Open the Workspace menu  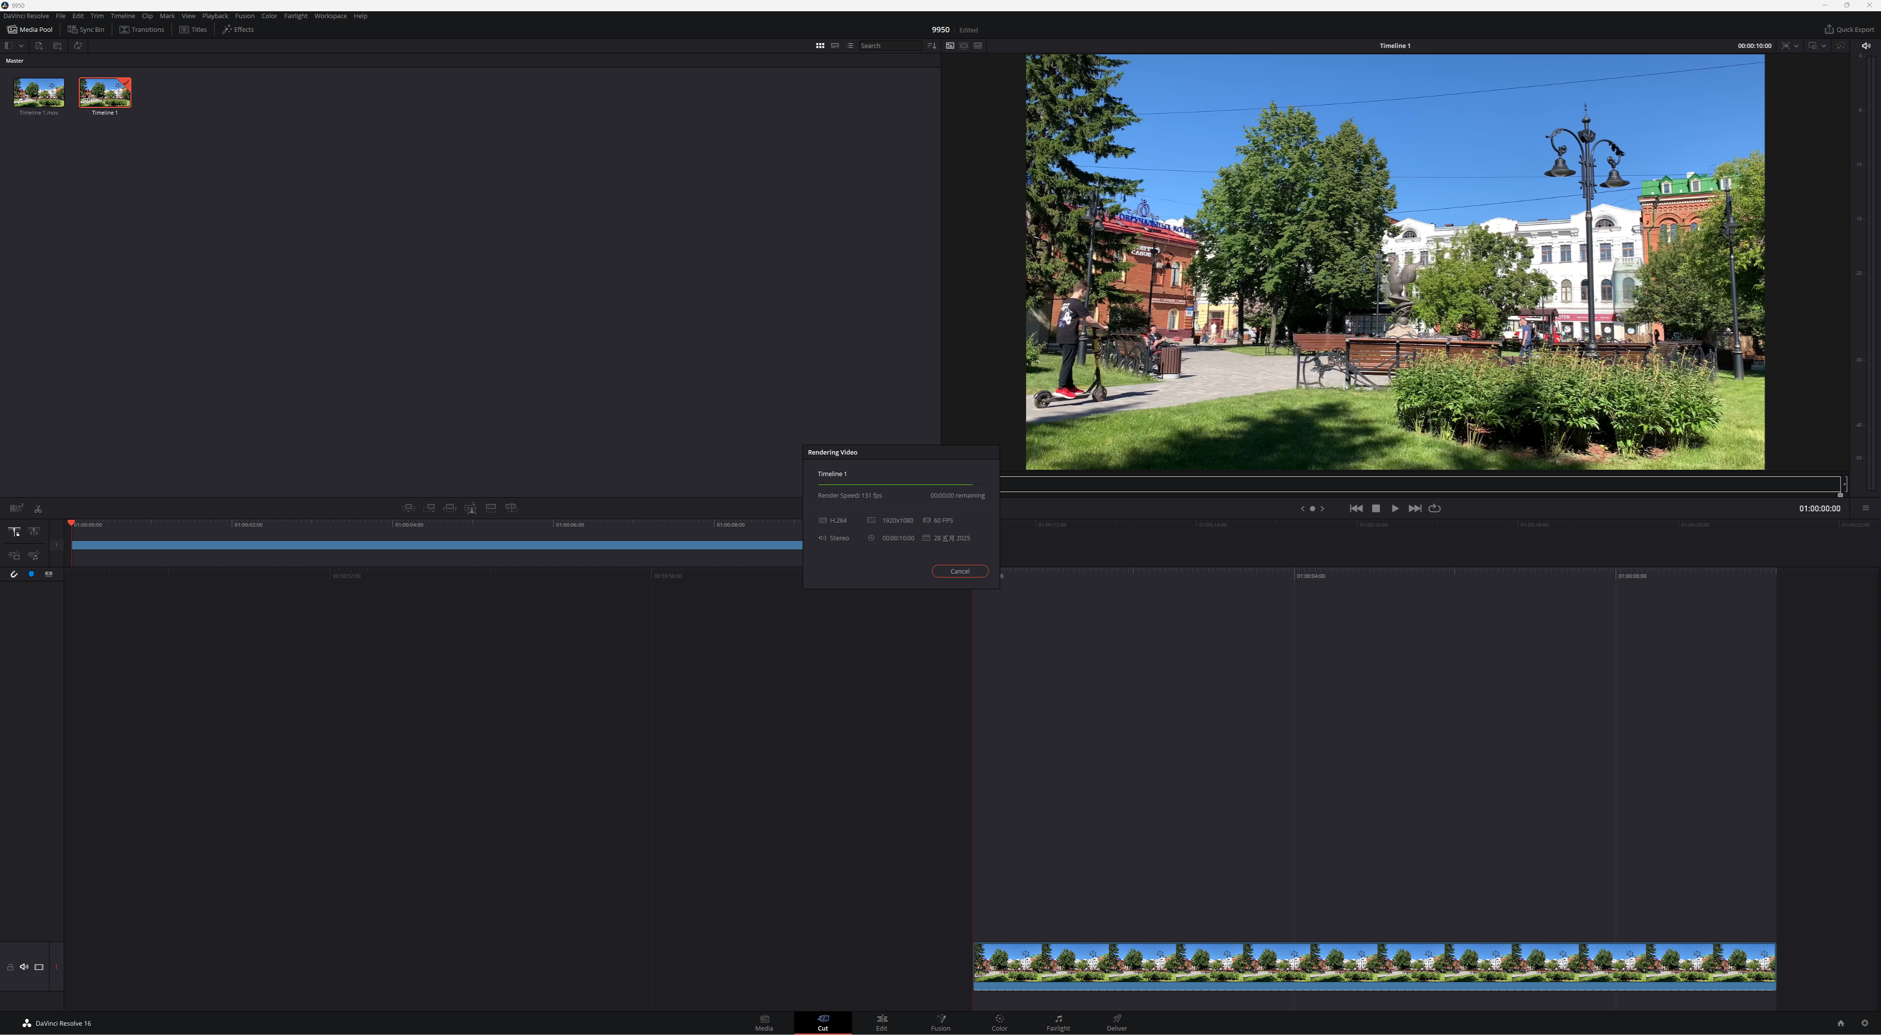pyautogui.click(x=330, y=16)
